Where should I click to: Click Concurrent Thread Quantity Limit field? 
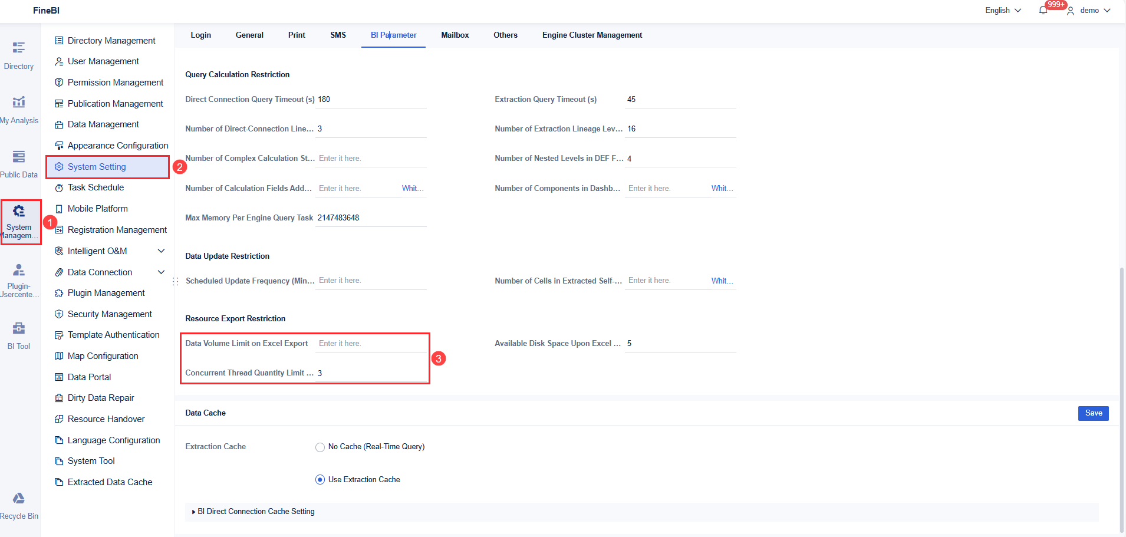point(371,373)
